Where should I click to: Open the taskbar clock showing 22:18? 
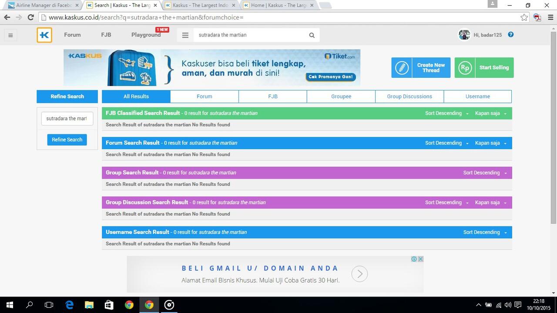(539, 304)
